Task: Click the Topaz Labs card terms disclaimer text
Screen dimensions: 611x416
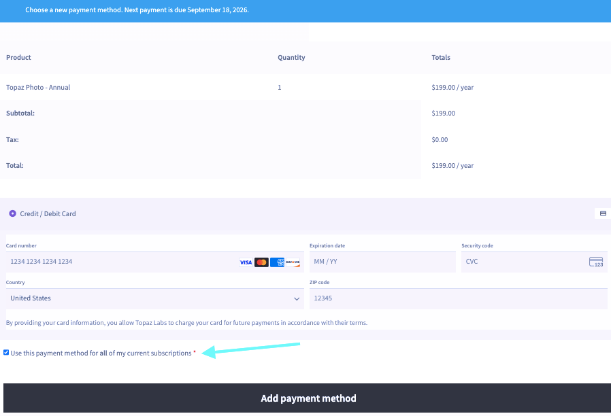Action: pyautogui.click(x=186, y=323)
